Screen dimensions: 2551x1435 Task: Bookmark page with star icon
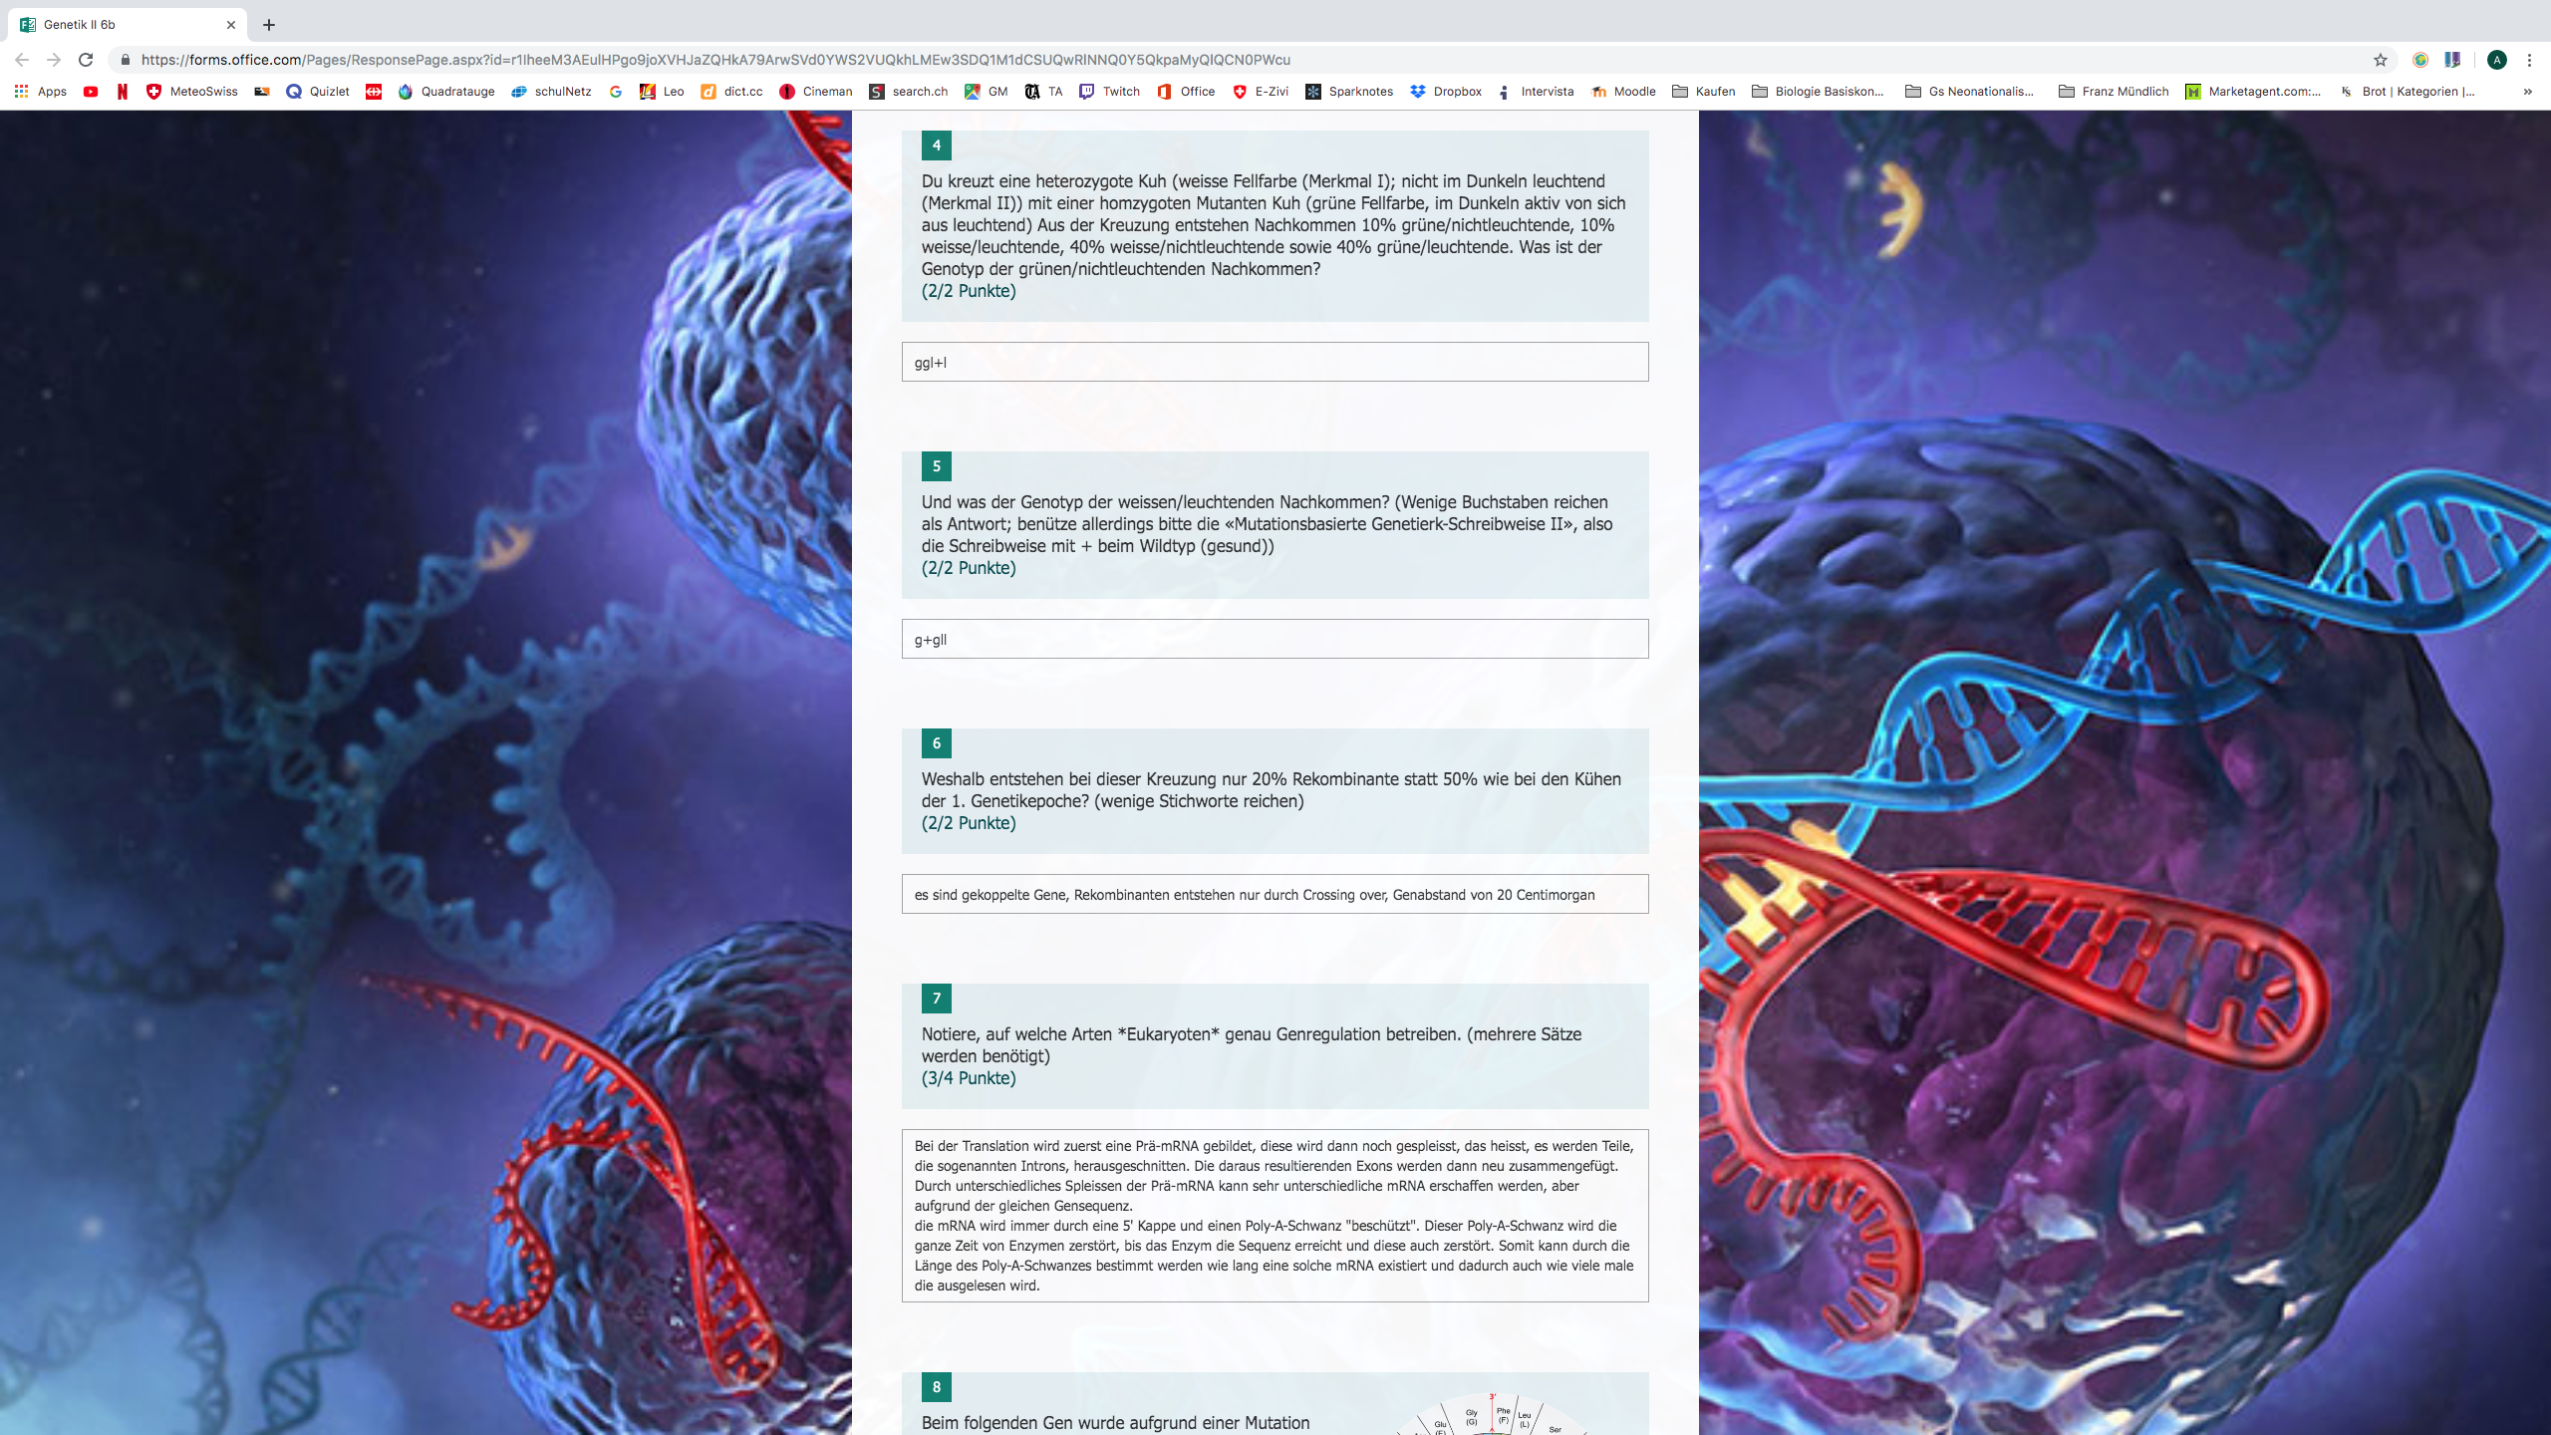coord(2381,60)
